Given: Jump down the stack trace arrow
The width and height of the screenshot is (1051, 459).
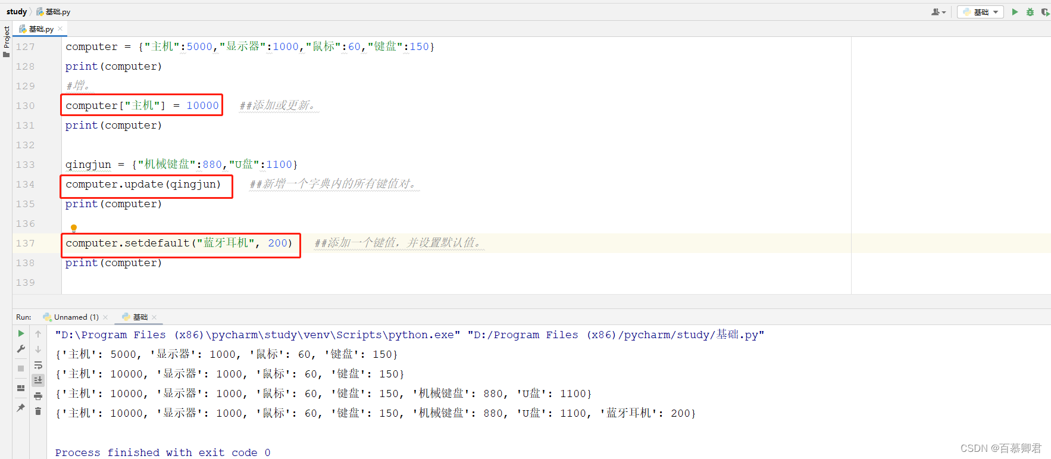Looking at the screenshot, I should tap(38, 349).
